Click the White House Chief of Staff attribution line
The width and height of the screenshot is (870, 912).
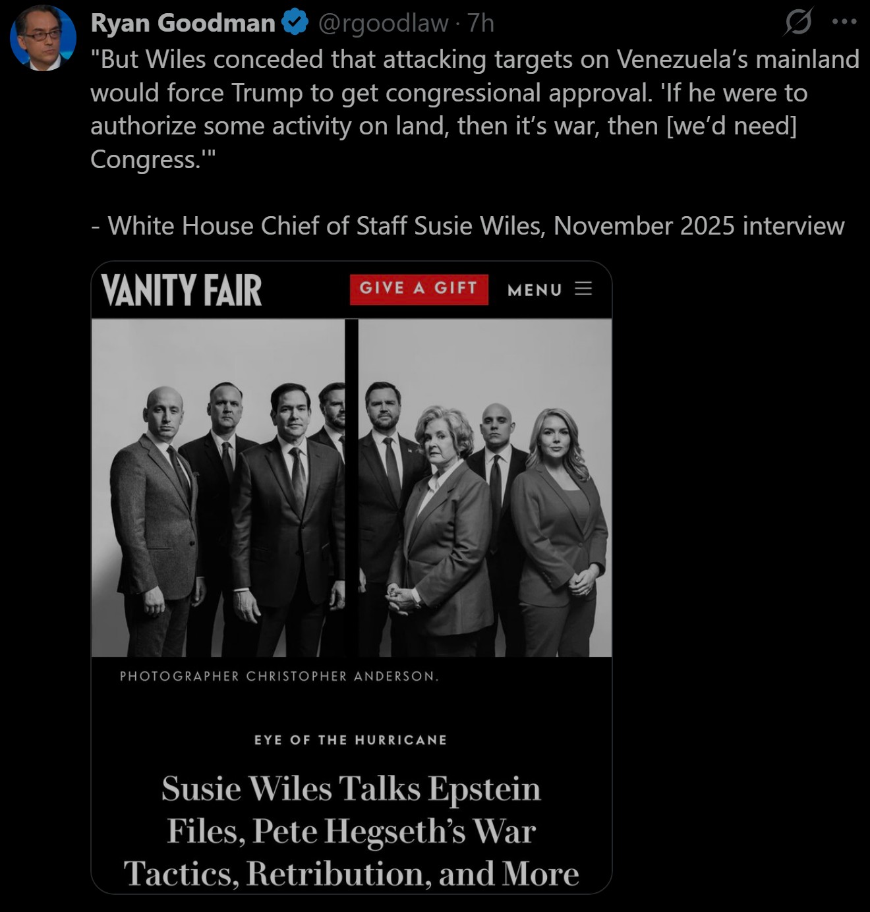[467, 226]
